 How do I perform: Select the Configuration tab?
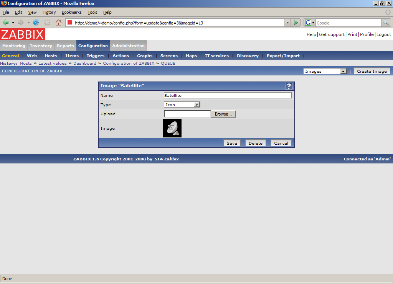point(93,46)
